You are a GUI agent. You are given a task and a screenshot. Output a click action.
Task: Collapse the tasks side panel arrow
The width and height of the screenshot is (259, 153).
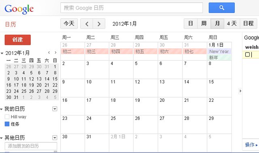point(240,91)
